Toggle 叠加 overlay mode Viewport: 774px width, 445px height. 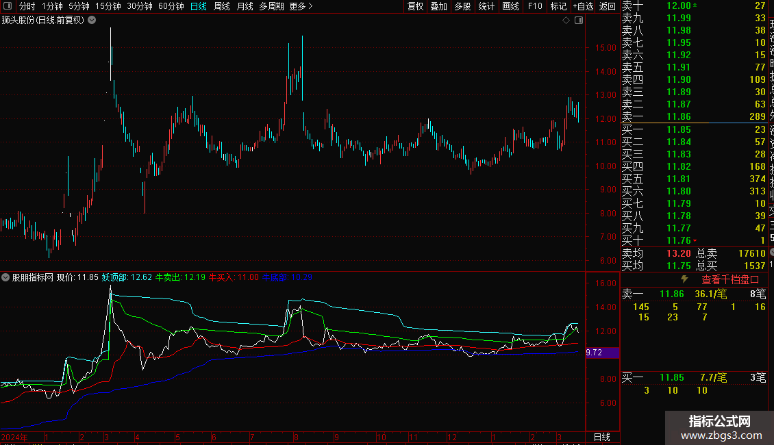[439, 6]
